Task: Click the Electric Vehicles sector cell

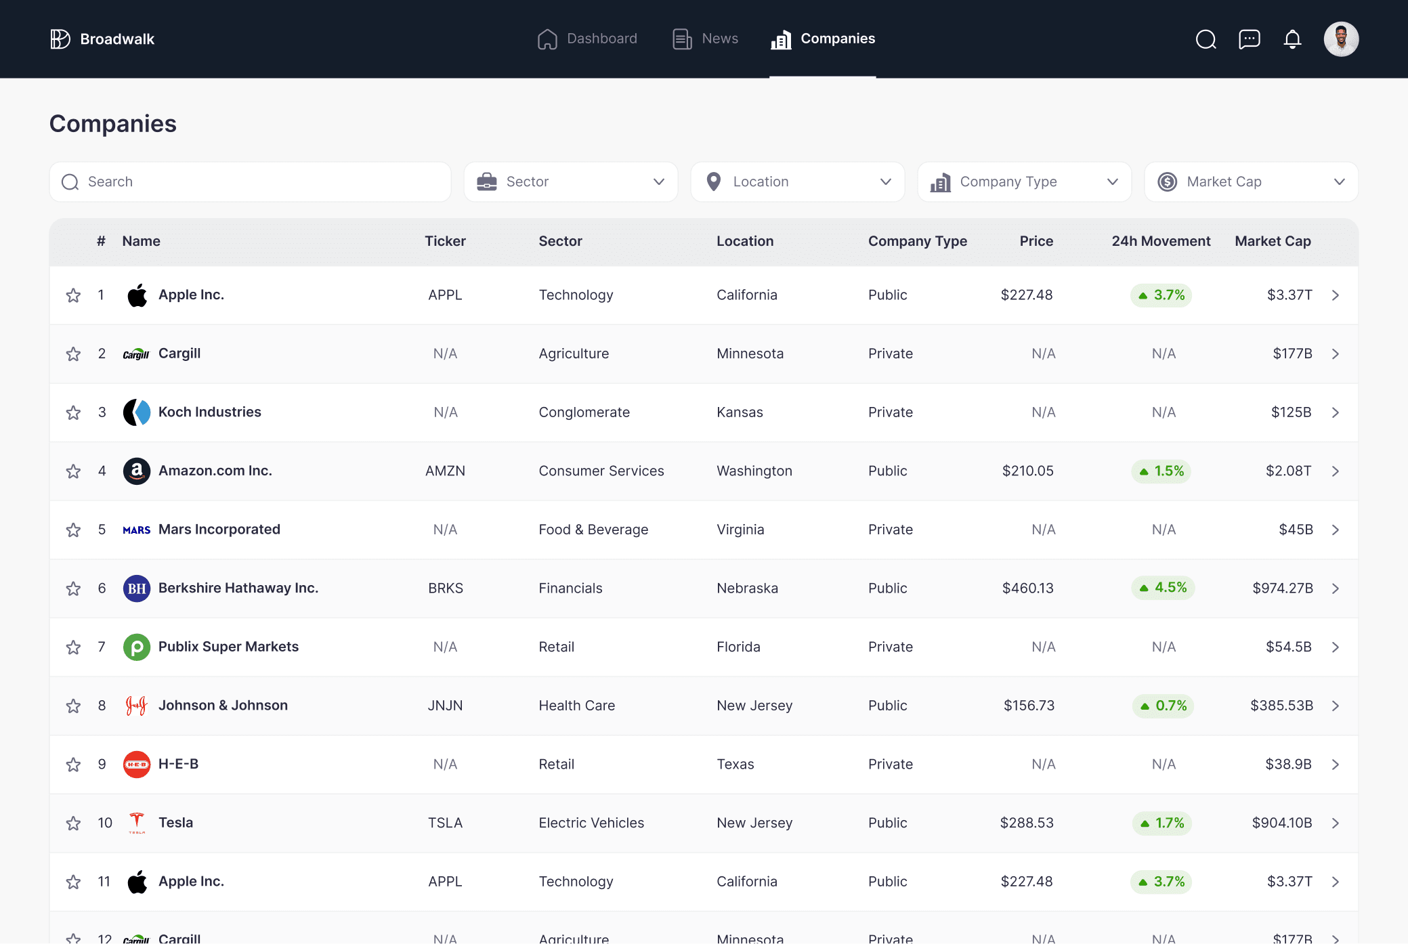Action: [x=591, y=823]
